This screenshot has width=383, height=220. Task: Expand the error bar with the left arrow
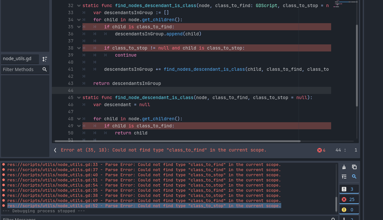[x=55, y=150]
